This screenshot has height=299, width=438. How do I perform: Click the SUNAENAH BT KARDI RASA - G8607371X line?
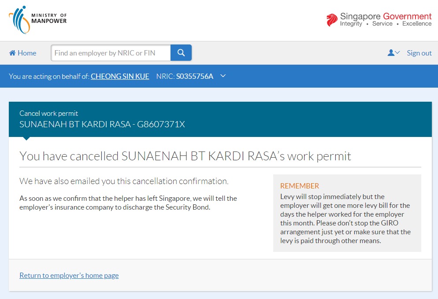coord(102,124)
